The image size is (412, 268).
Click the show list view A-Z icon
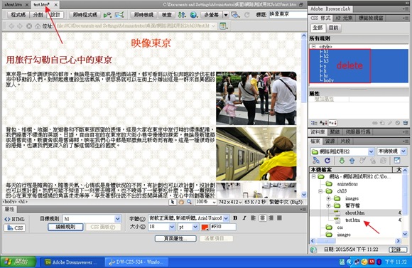click(x=323, y=123)
